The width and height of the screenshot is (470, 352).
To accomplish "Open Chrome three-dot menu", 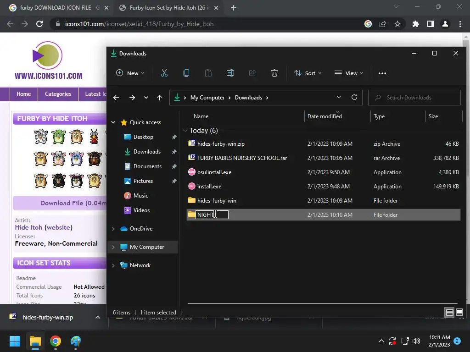I will point(460,24).
